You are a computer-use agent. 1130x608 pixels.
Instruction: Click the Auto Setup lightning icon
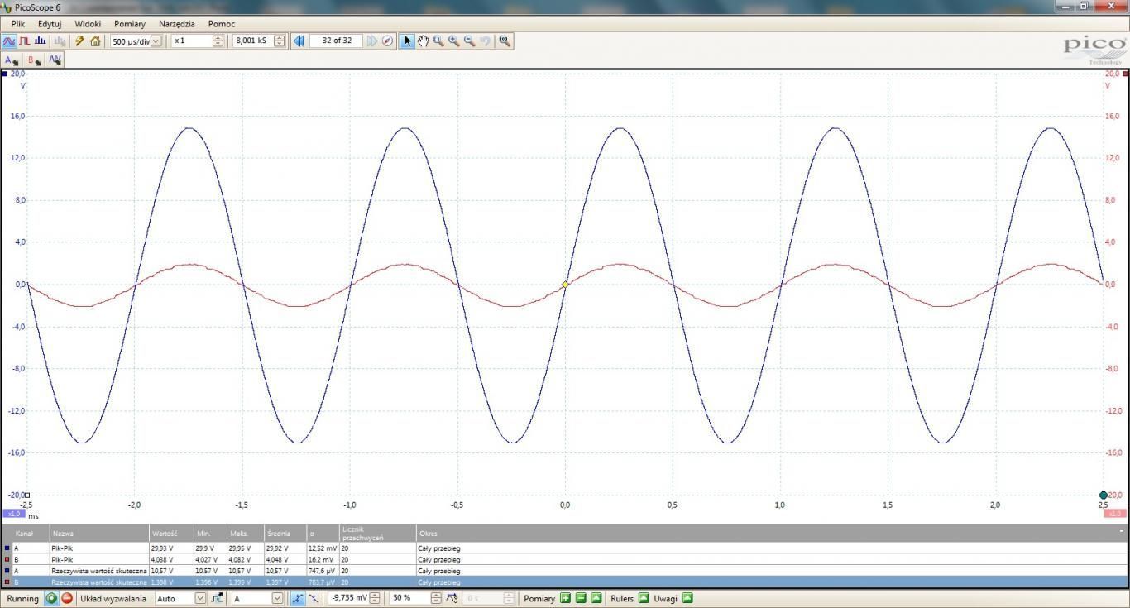79,41
